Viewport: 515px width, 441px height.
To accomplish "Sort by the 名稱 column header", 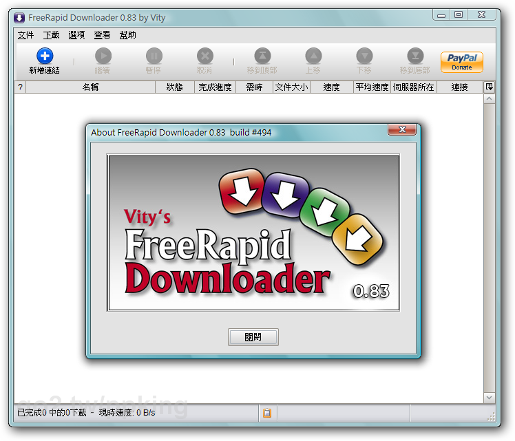I will point(91,87).
